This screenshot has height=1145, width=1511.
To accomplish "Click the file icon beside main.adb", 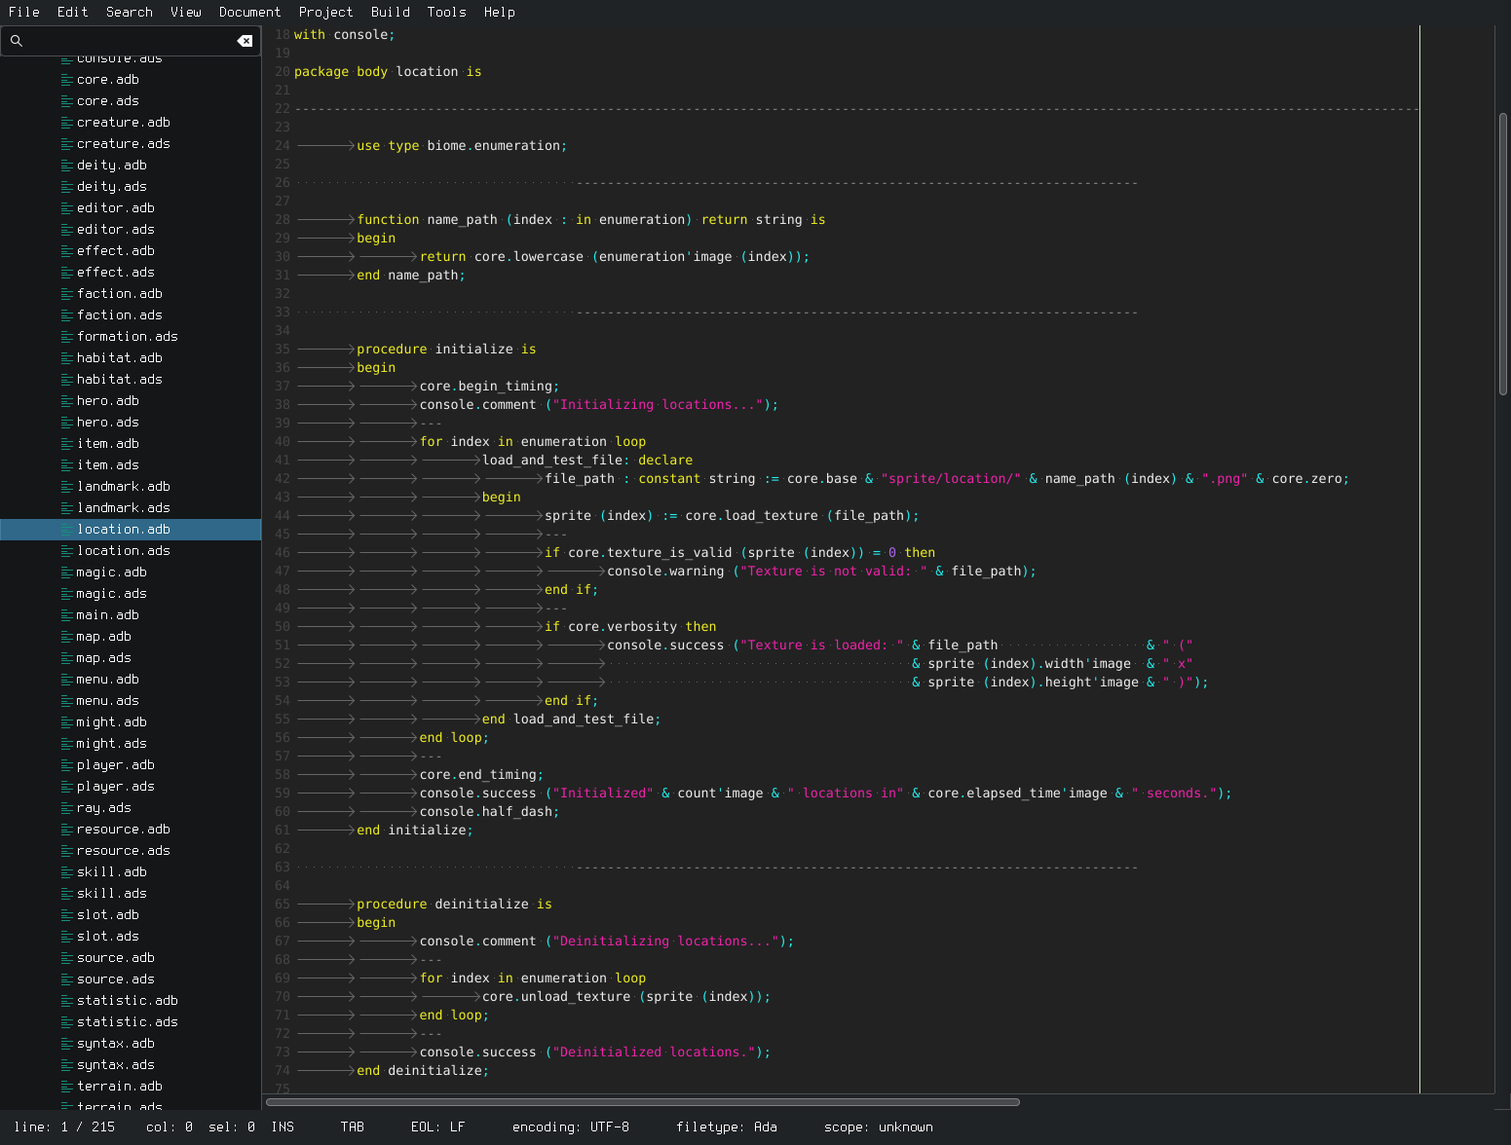I will (67, 615).
